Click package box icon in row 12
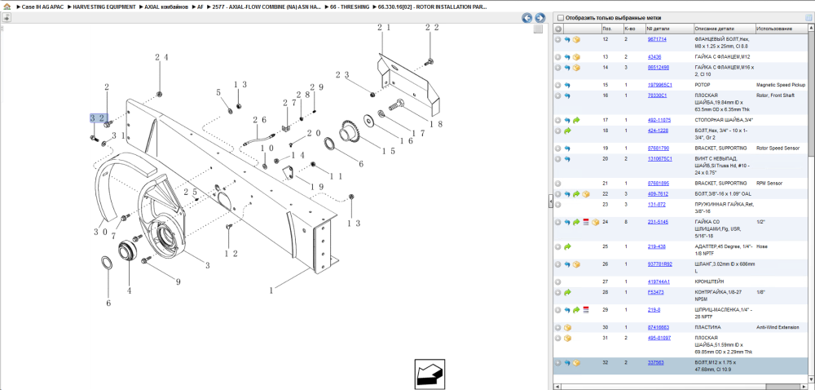The height and width of the screenshot is (390, 815). click(x=576, y=39)
